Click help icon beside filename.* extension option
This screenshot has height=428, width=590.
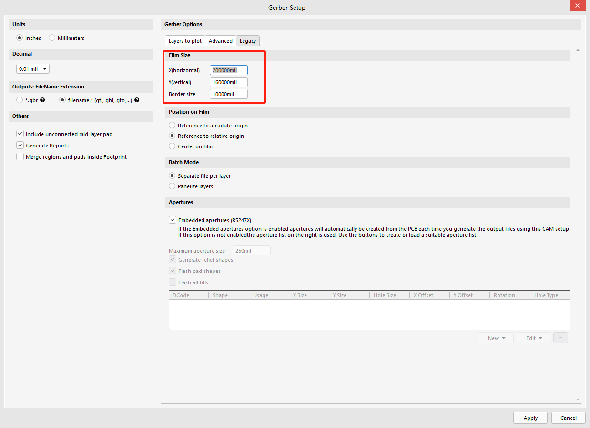[x=137, y=100]
